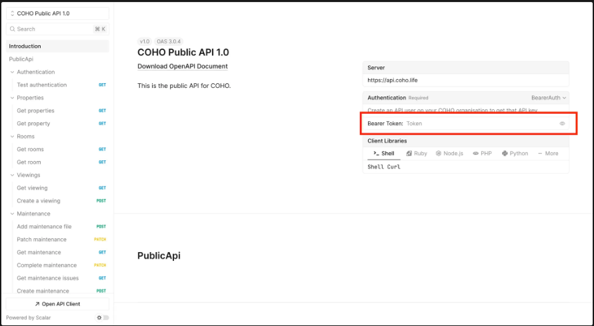Screen dimensions: 594x326
Task: Follow the Powered by Scalar link
Action: (28, 317)
